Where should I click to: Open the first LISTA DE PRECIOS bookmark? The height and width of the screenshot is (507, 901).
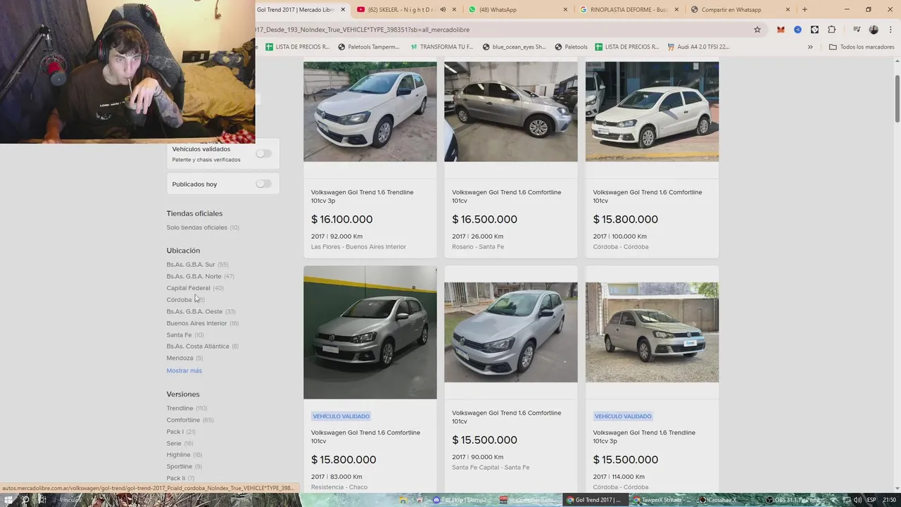point(297,47)
